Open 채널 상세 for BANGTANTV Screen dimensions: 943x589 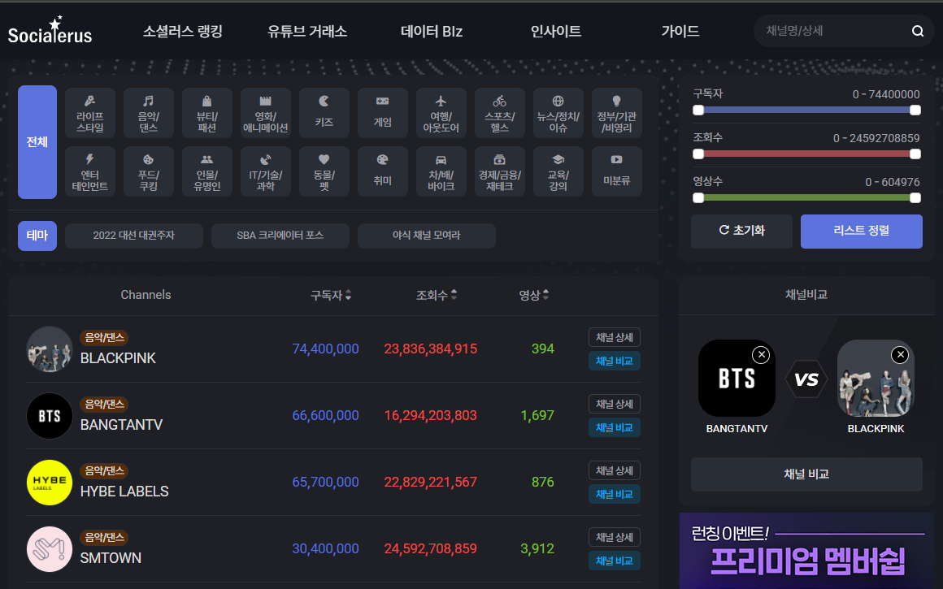pos(614,404)
